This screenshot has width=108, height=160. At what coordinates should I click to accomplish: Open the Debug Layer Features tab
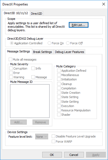[70, 52]
